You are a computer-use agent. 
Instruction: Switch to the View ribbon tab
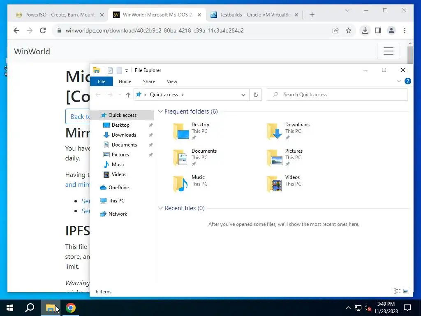[172, 81]
